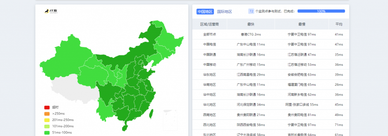
Task: Sort by the 最慢 column header
Action: coord(302,24)
